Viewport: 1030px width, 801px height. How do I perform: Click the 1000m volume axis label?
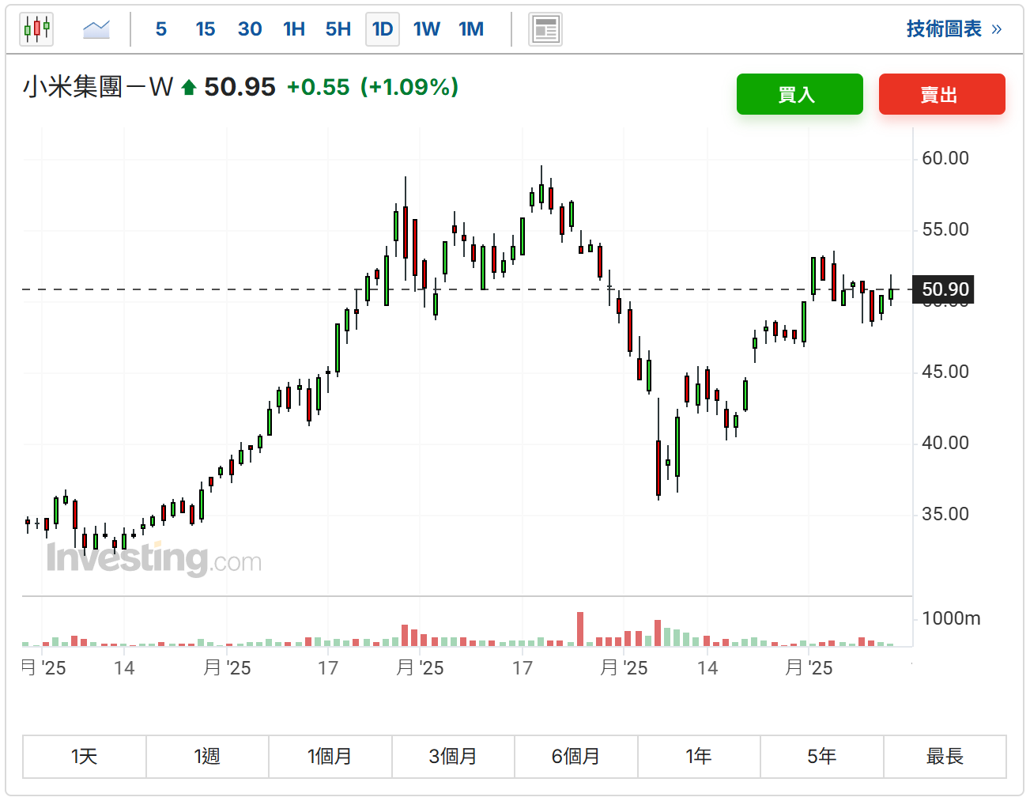[x=951, y=618]
